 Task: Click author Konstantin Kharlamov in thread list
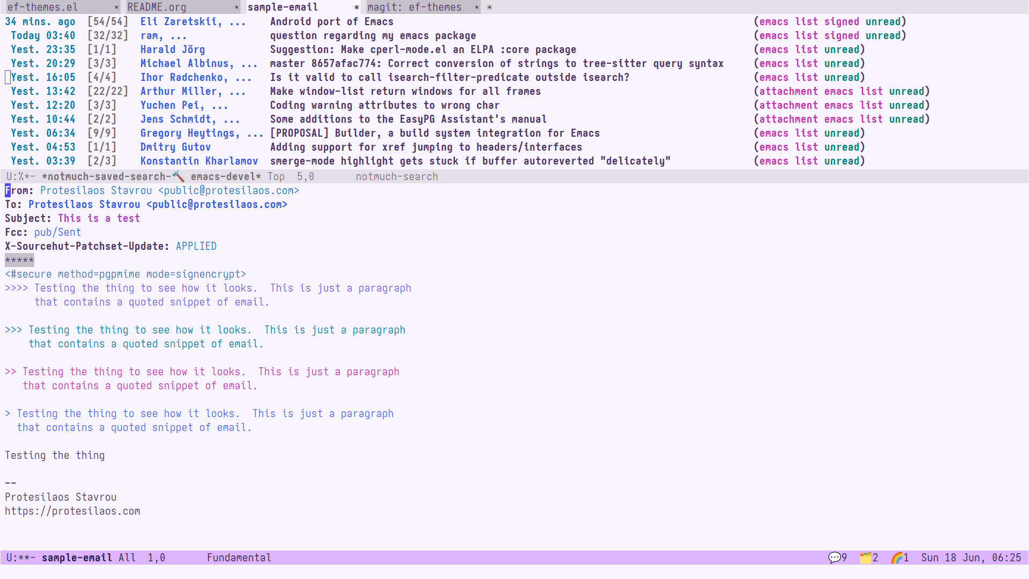point(199,161)
